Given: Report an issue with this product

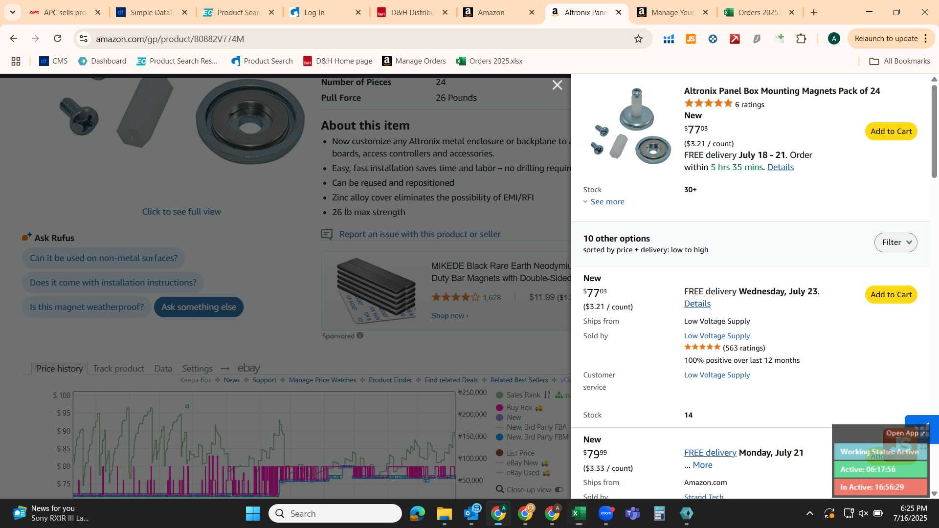Looking at the screenshot, I should (x=420, y=234).
